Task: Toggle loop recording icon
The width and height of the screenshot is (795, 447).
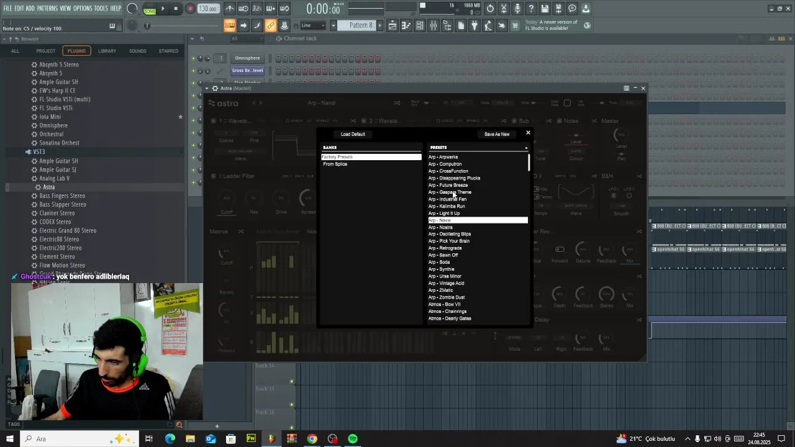Action: (x=284, y=9)
